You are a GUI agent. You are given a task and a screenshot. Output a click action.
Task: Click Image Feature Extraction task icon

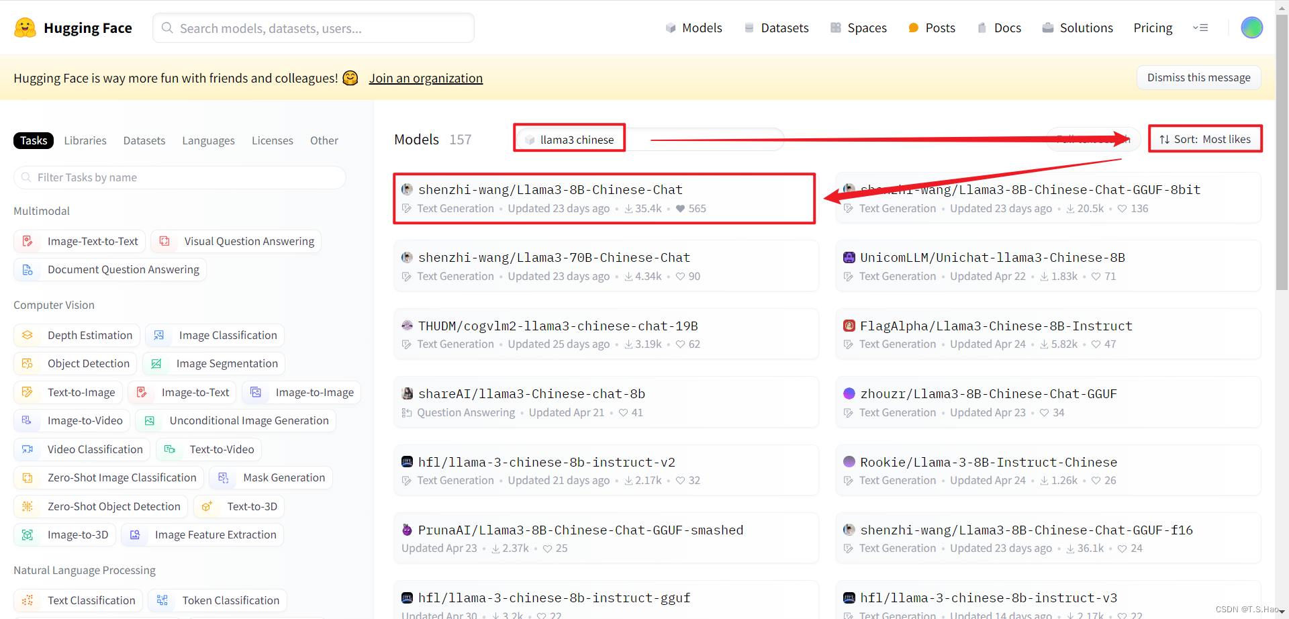click(x=135, y=534)
